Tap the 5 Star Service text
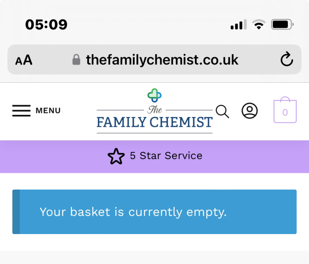 [x=166, y=156]
